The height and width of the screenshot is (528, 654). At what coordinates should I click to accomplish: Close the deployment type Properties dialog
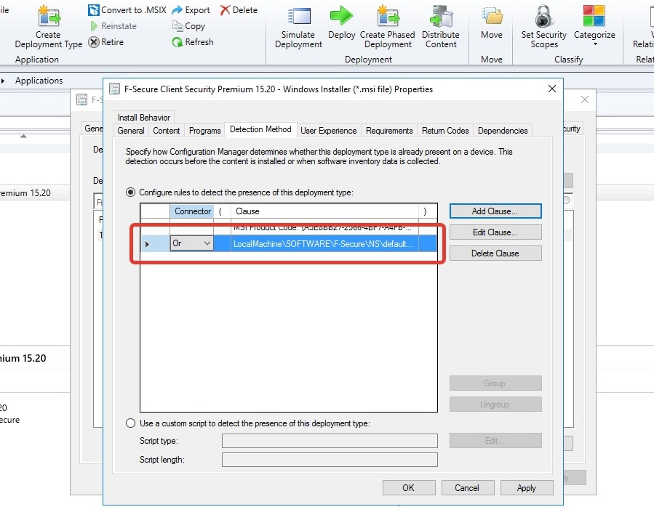(x=552, y=89)
